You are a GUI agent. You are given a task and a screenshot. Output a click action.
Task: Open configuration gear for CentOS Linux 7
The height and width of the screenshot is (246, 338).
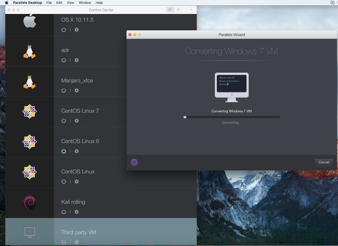(76, 121)
